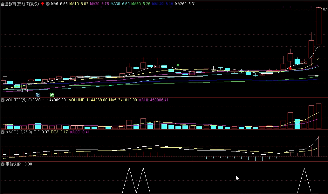Click the VOLUME: 1144869.00 value
Screen dimensions: 328x194
(88, 100)
